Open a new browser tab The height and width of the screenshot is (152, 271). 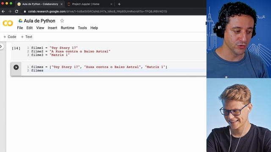pyautogui.click(x=119, y=4)
